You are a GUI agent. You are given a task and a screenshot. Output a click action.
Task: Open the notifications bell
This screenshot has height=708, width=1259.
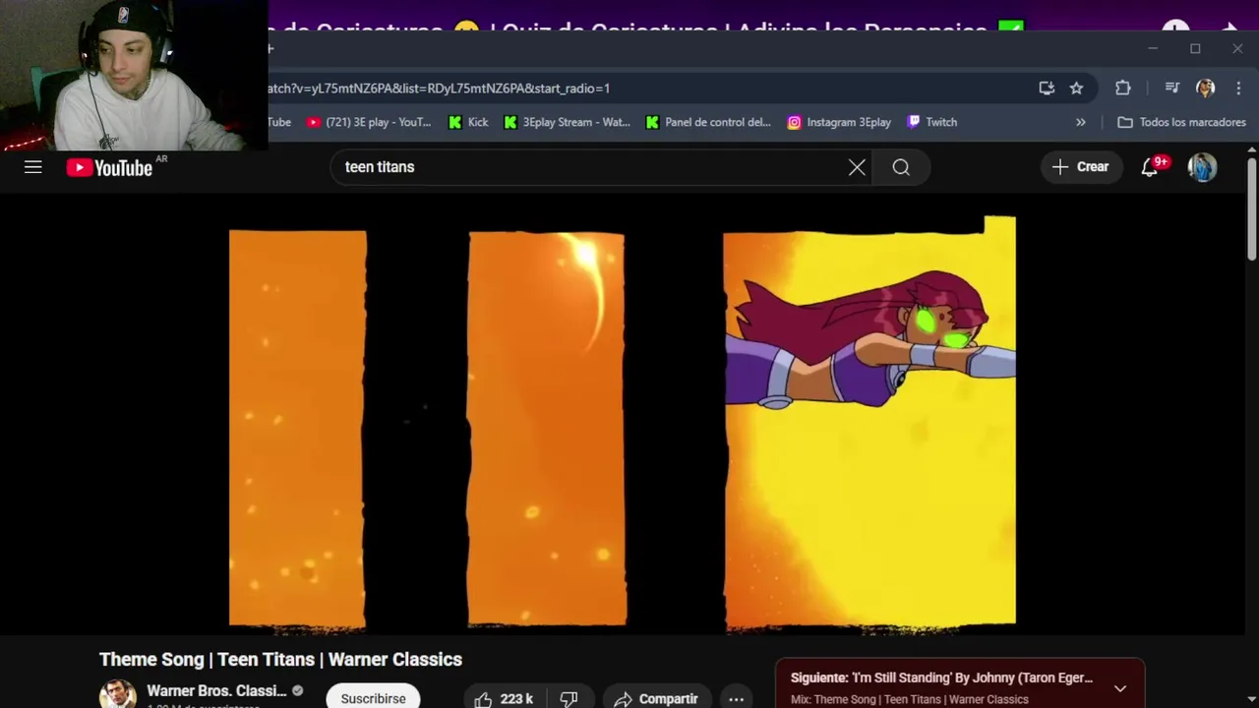click(1150, 167)
